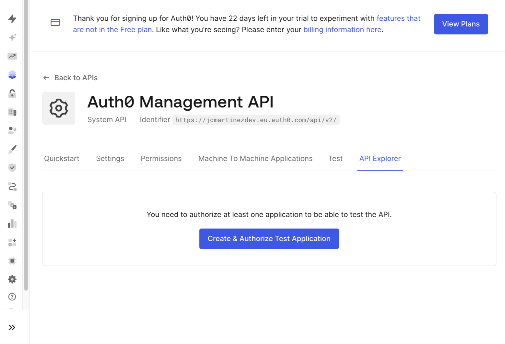Screen dimensions: 505x344
Task: Select the Quickstart tab
Action: click(x=61, y=158)
